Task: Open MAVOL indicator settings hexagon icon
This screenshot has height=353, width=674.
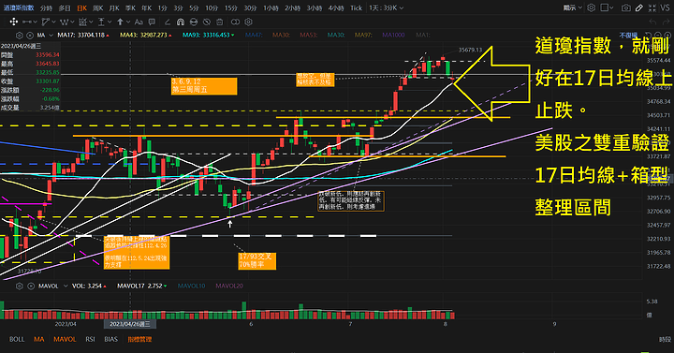Action: pos(19,286)
